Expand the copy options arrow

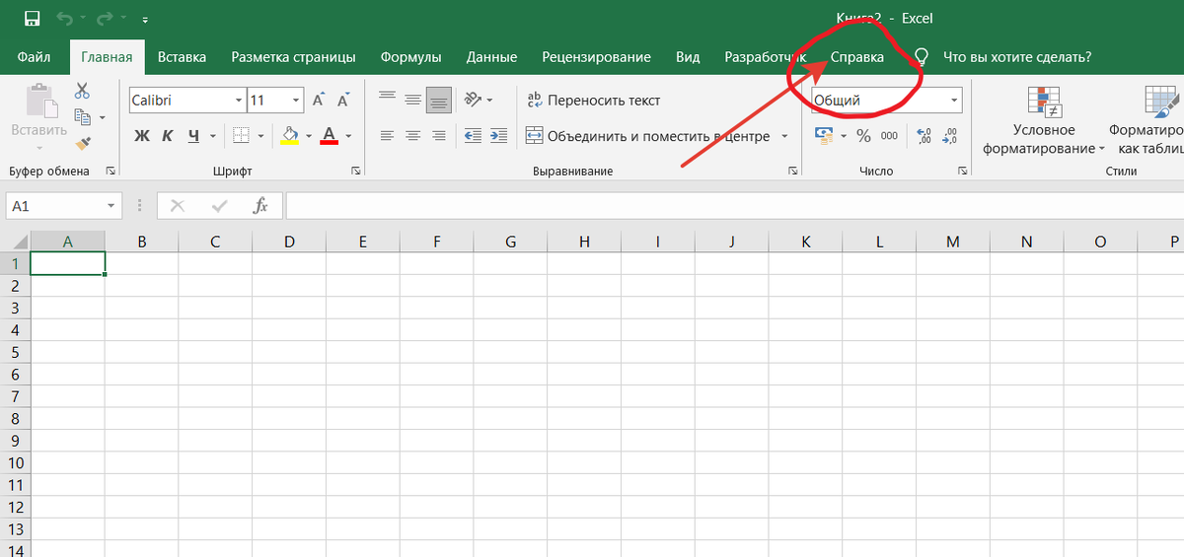[100, 118]
